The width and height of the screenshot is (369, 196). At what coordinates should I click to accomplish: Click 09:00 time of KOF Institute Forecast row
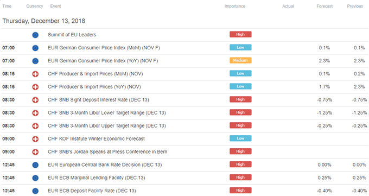[9, 139]
